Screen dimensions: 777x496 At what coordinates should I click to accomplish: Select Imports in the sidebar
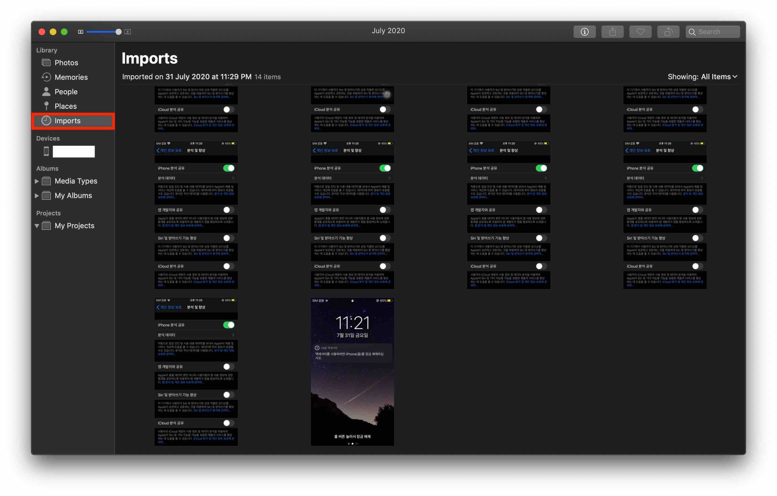68,121
